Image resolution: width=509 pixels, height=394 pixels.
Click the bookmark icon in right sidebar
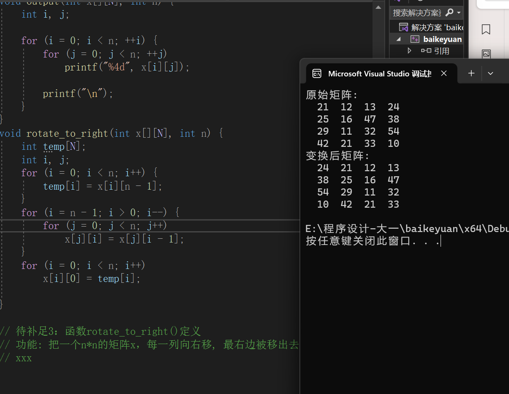tap(486, 29)
